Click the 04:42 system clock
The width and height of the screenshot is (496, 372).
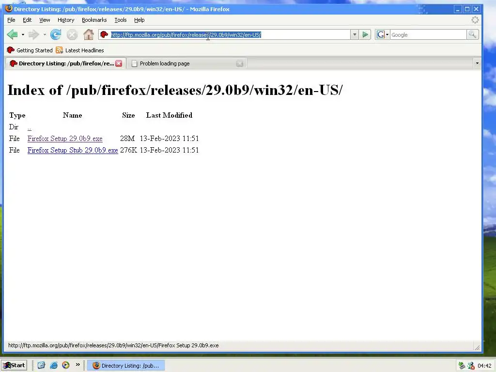[484, 366]
